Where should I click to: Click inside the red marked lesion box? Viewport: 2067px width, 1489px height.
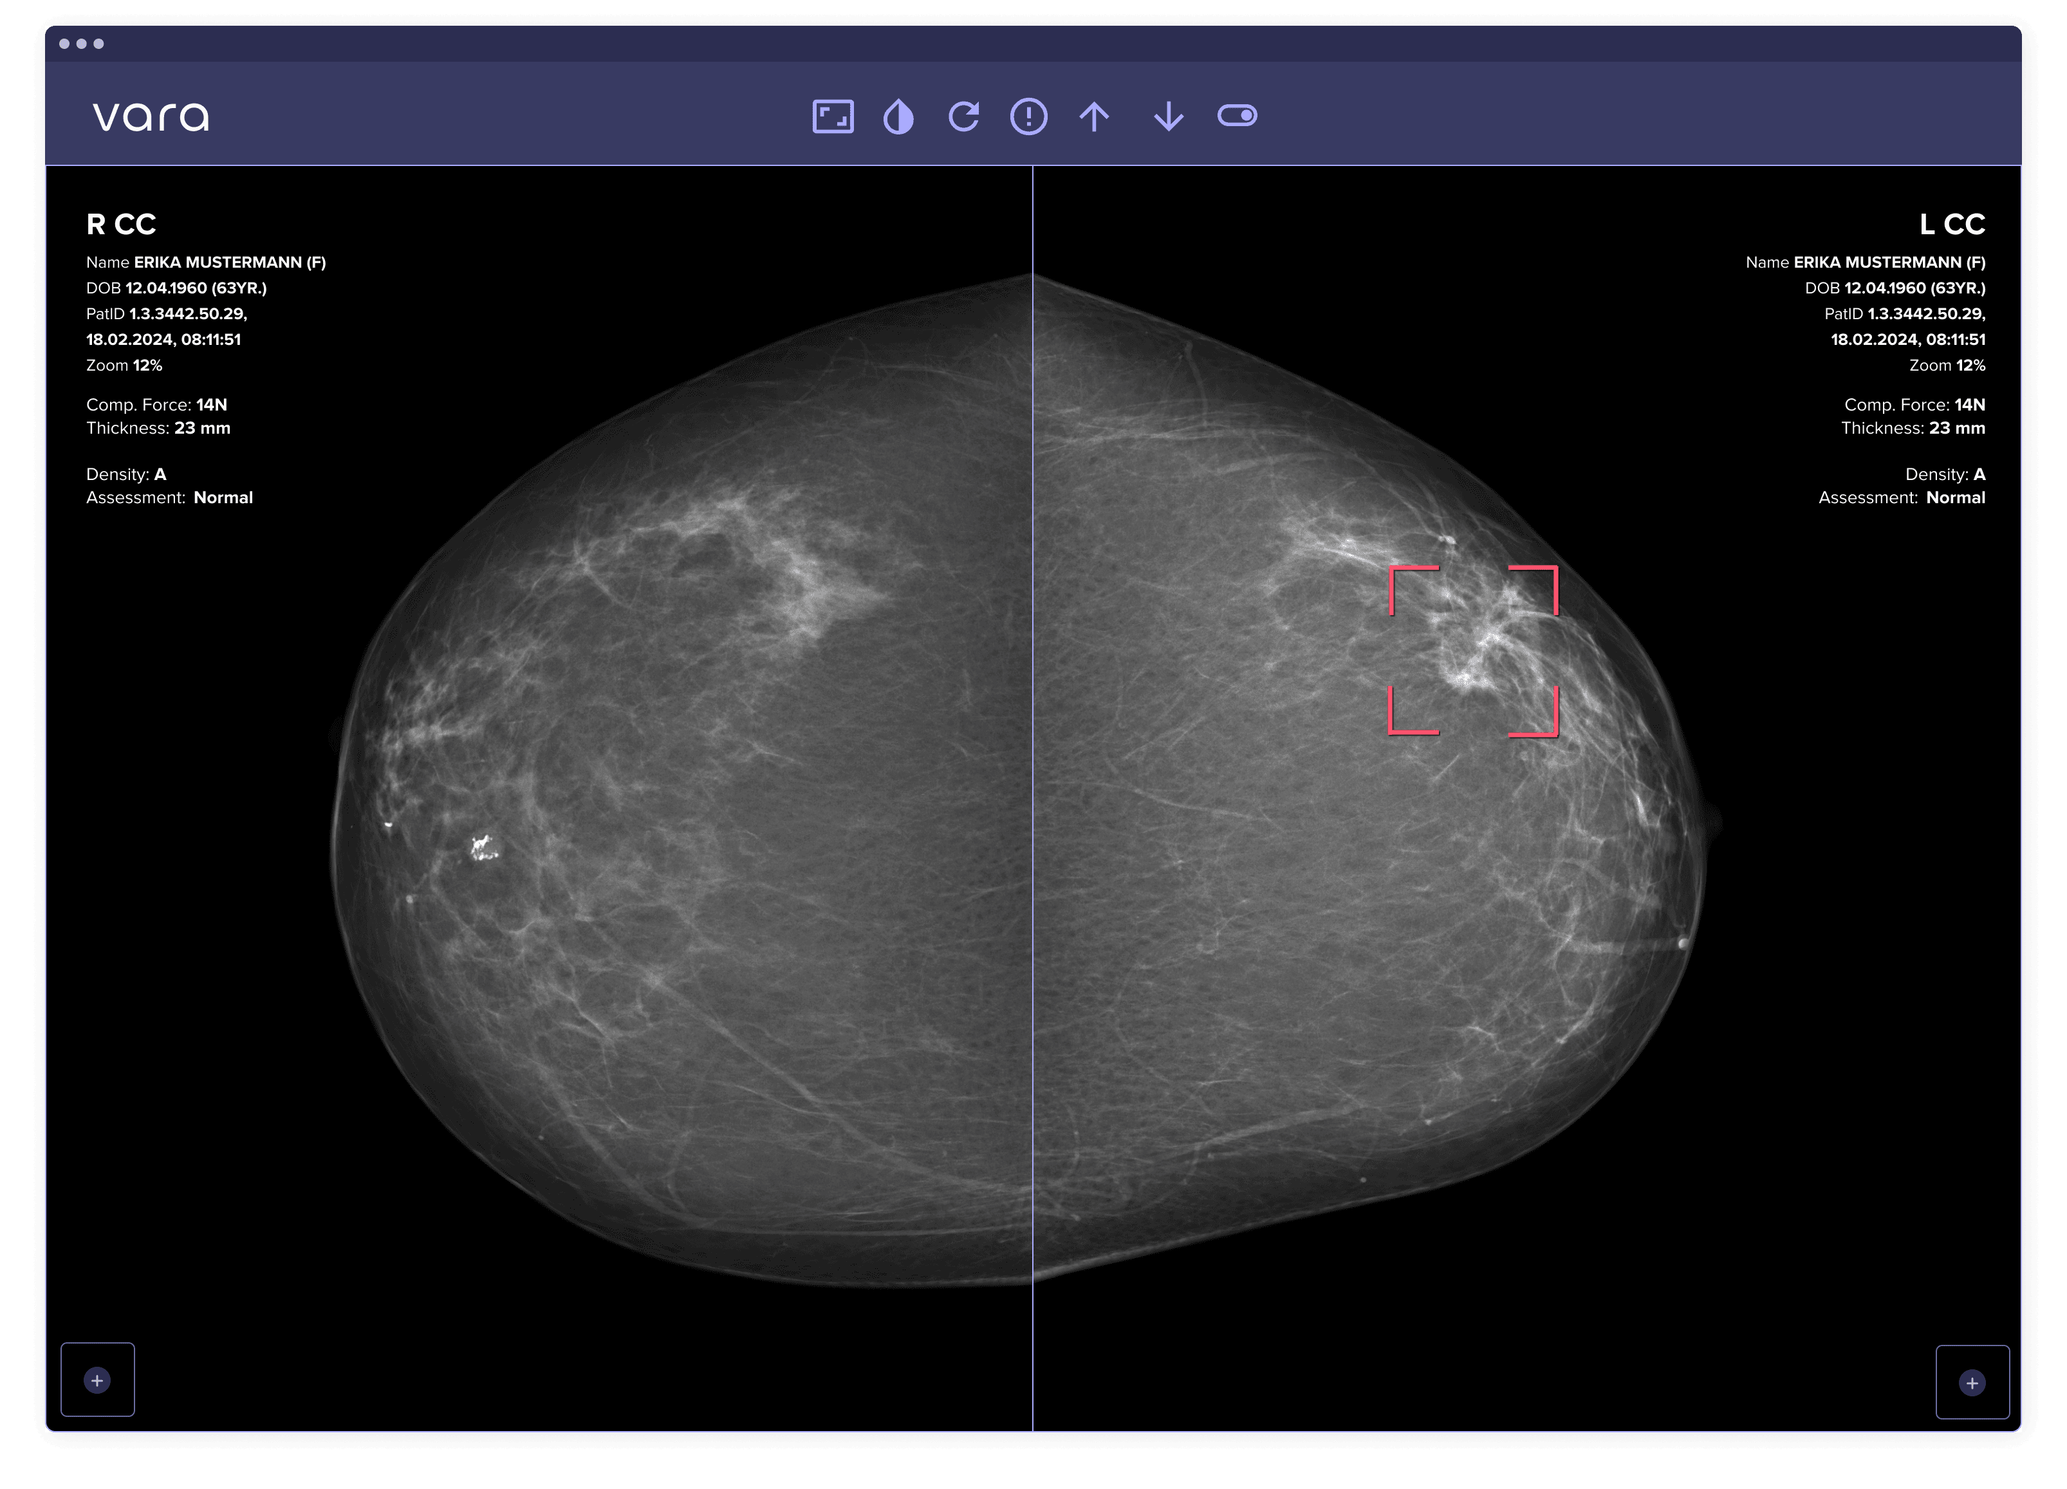[1473, 651]
